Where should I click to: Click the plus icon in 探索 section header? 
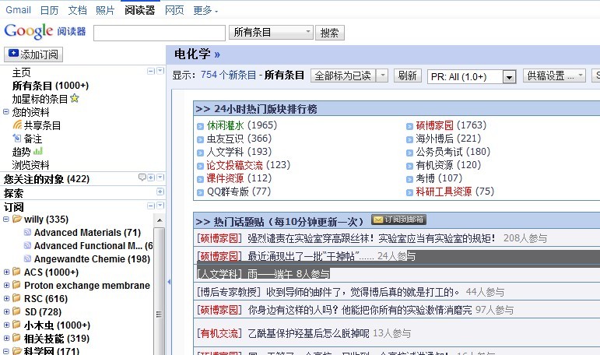pos(160,192)
